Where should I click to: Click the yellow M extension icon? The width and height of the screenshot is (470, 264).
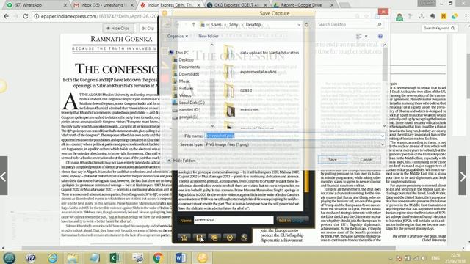click(x=444, y=16)
